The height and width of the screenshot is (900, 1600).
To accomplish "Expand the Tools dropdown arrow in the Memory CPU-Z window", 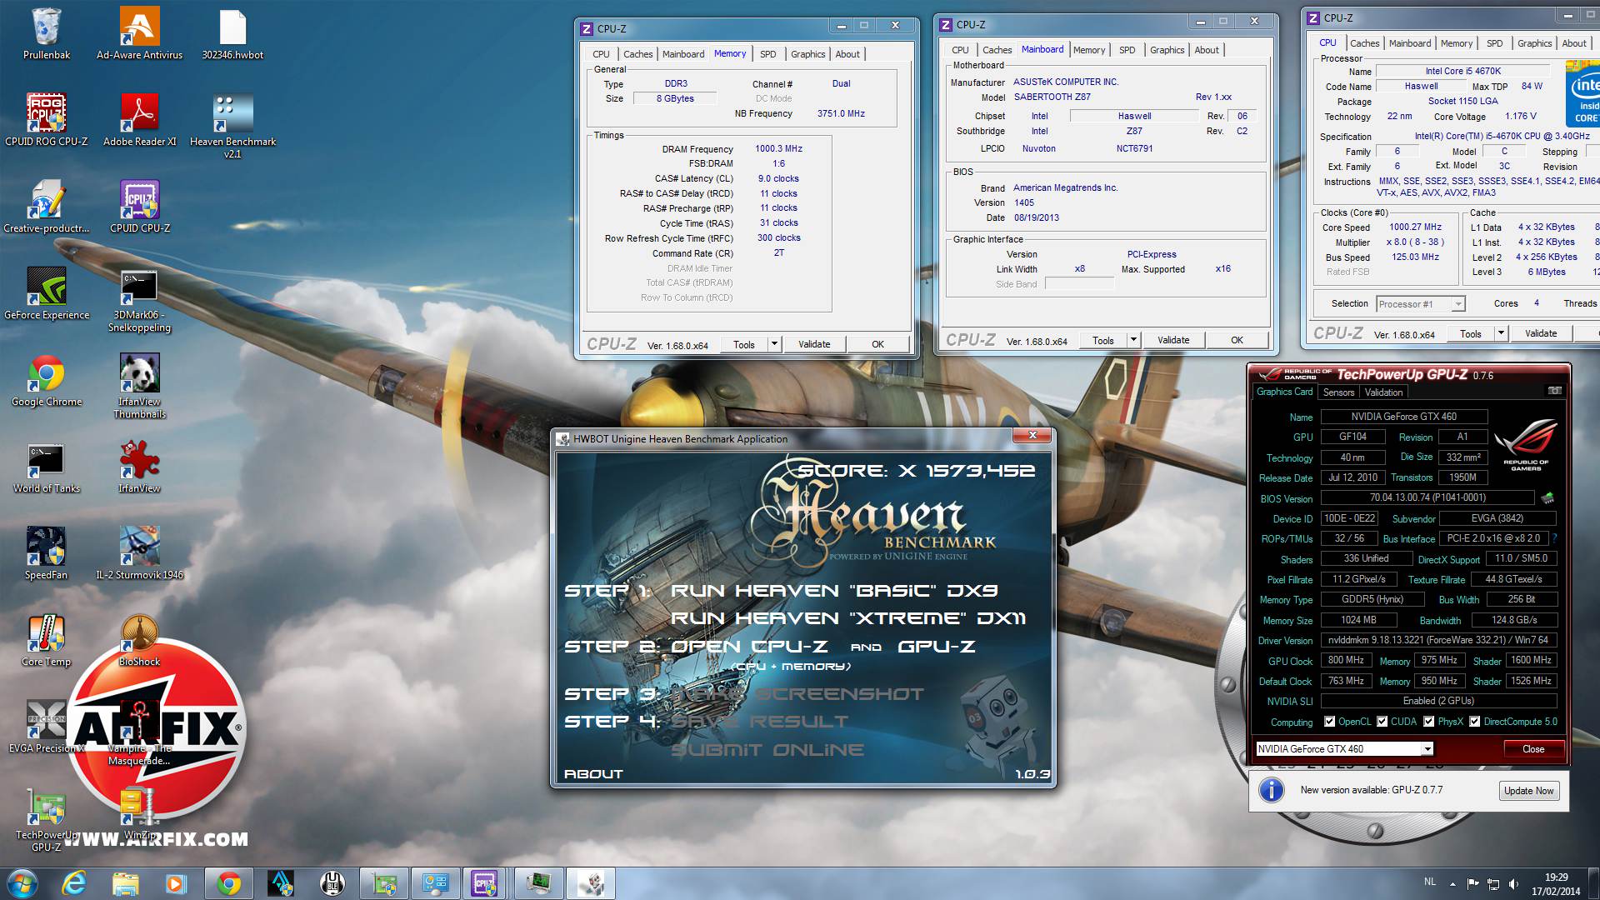I will tap(774, 344).
